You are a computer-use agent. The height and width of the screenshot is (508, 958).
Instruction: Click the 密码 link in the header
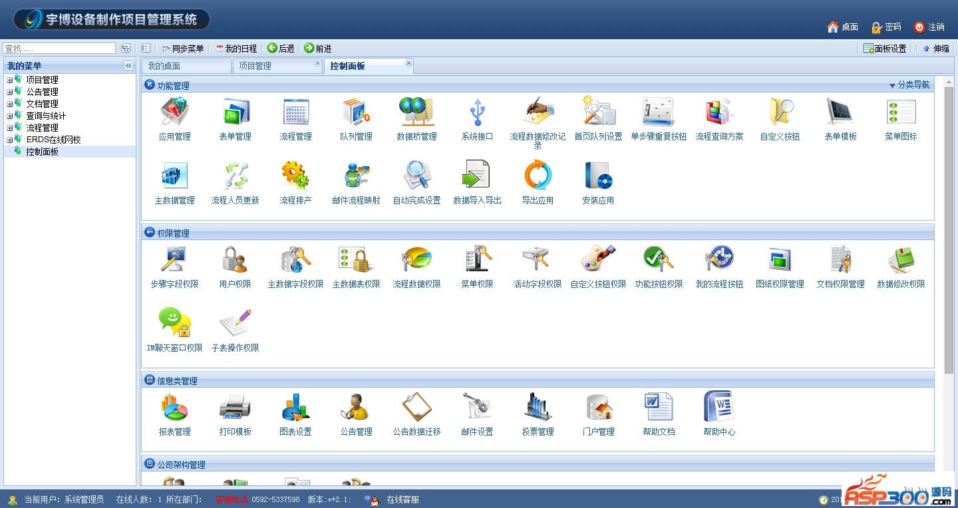click(885, 27)
